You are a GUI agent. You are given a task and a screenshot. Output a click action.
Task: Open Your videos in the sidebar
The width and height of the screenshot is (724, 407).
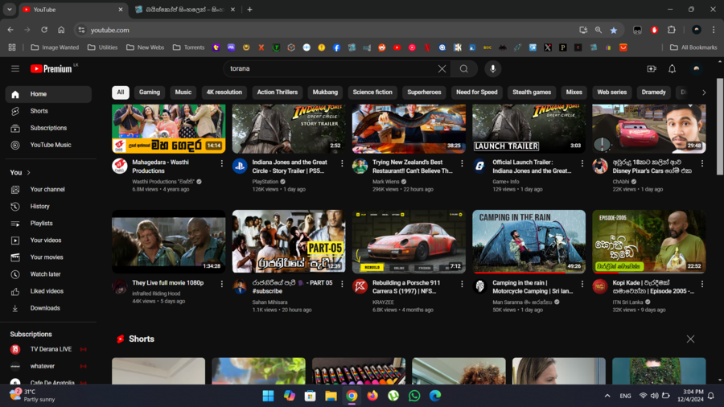point(48,240)
